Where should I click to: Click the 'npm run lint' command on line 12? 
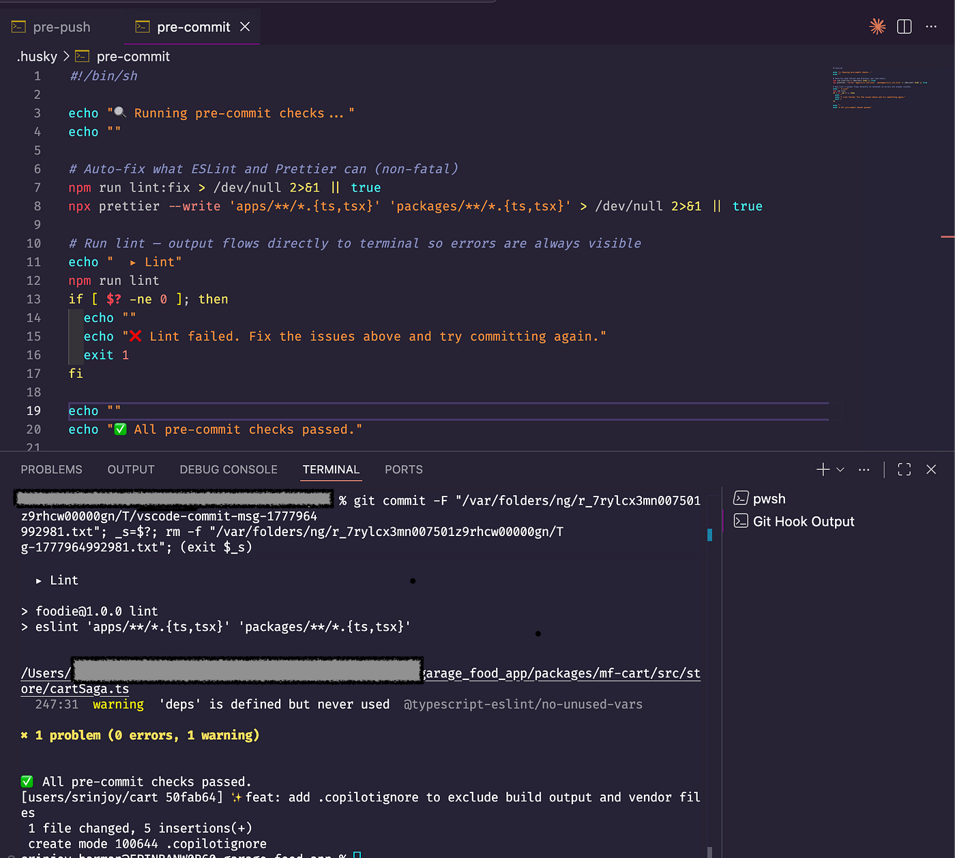(x=114, y=280)
